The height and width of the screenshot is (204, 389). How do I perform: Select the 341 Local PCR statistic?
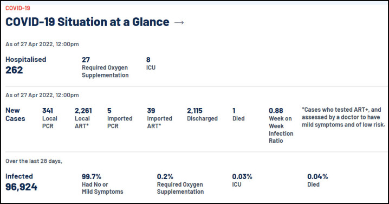[x=50, y=118]
